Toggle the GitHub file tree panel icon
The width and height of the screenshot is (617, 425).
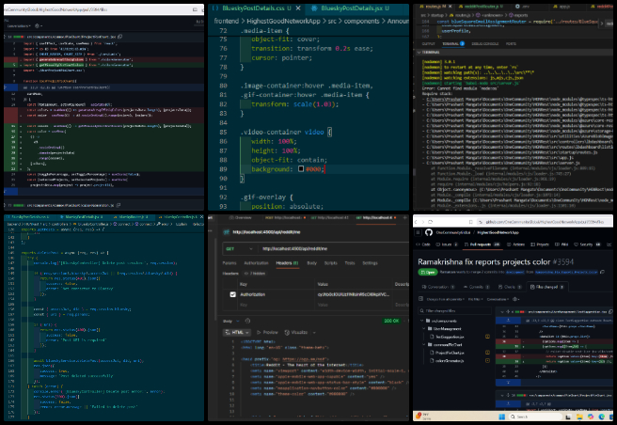point(420,299)
